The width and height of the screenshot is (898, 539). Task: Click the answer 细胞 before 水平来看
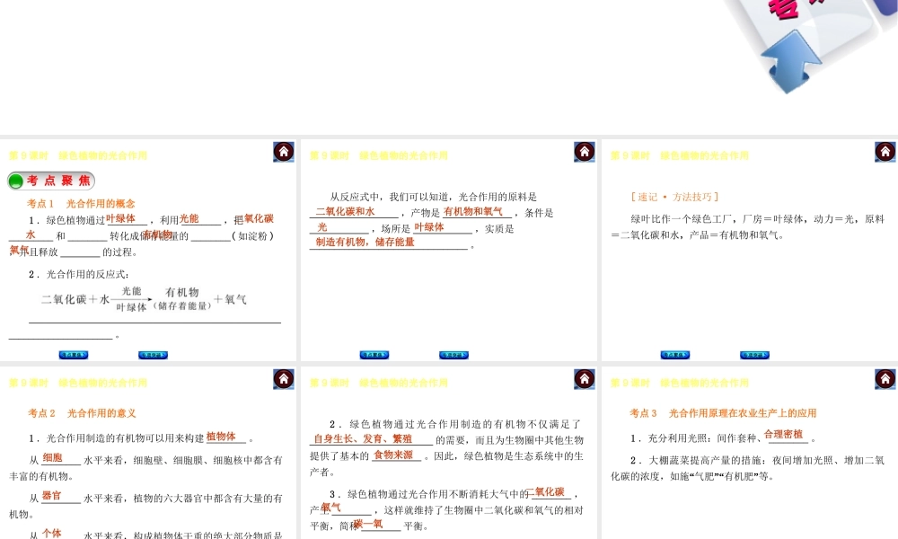[x=52, y=457]
